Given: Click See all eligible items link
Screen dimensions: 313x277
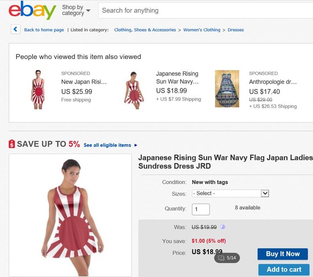Looking at the screenshot, I should point(107,145).
